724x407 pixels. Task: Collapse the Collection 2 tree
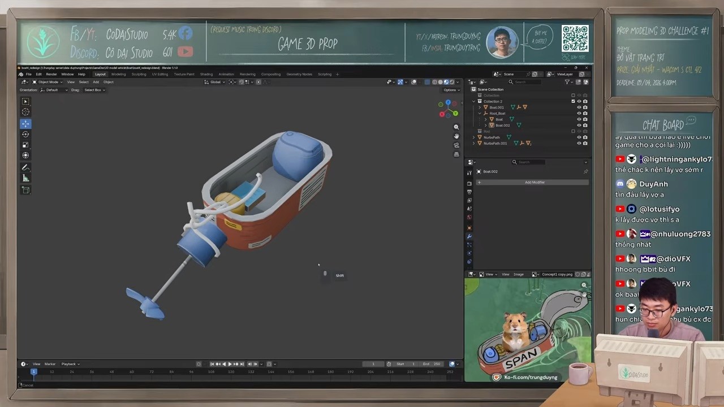[x=474, y=101]
